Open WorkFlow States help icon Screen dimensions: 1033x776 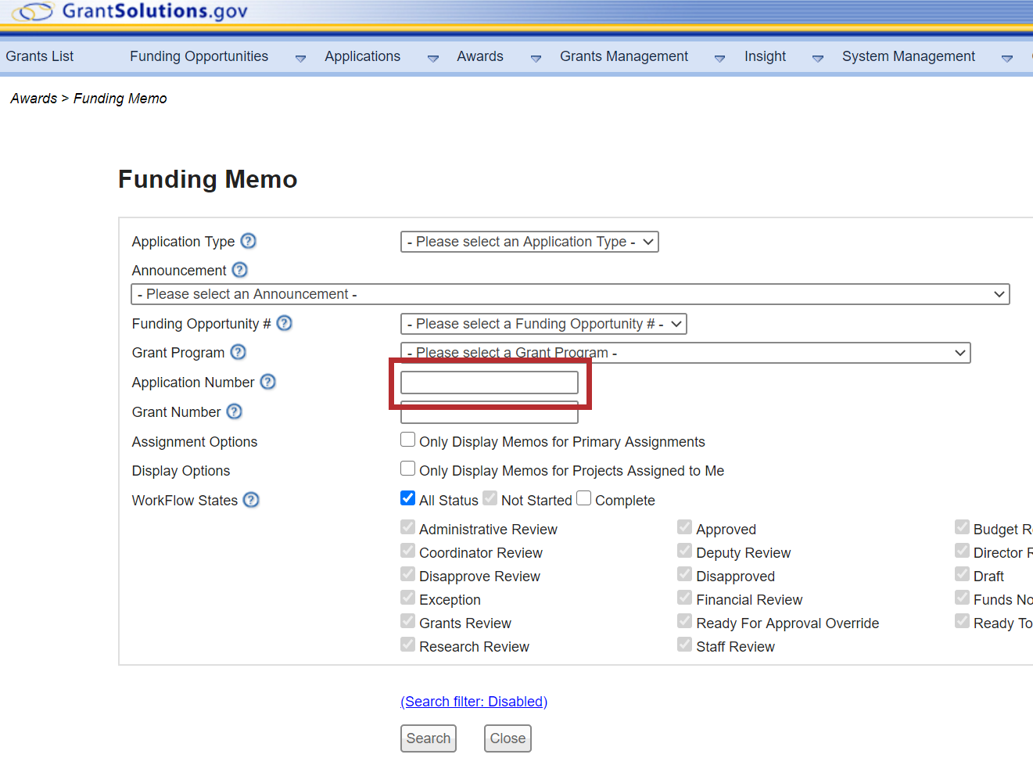point(251,500)
